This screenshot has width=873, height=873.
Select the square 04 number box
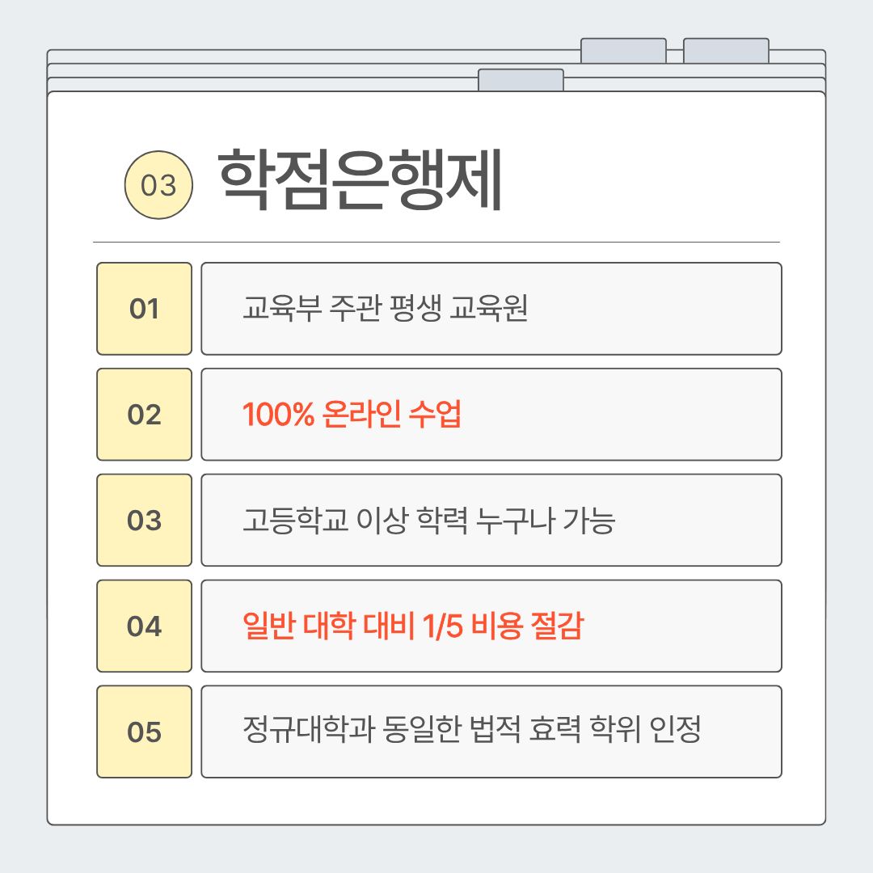click(144, 626)
